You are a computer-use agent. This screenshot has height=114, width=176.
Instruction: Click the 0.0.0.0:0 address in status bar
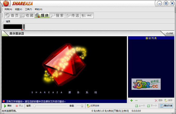136,111
